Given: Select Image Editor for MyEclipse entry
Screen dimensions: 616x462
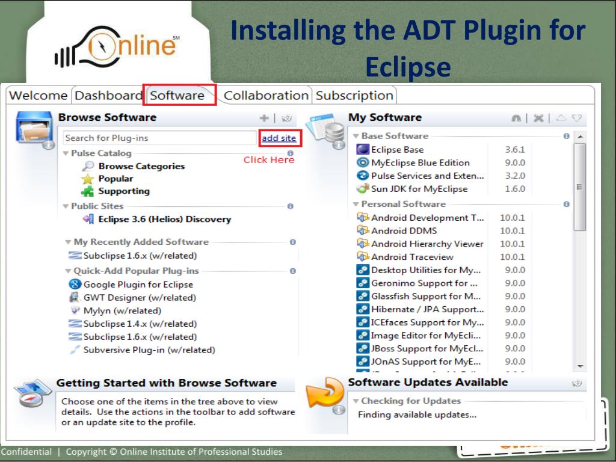Looking at the screenshot, I should tap(426, 336).
